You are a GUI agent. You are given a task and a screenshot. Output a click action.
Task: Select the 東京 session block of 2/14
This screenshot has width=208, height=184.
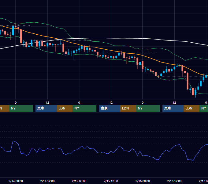[x=46, y=108]
